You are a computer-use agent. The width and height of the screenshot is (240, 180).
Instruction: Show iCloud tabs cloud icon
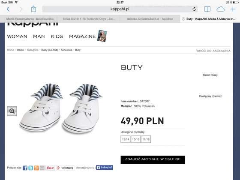[x=220, y=9]
